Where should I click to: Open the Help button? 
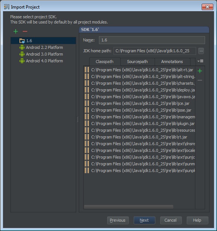[197, 220]
